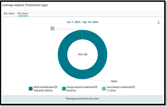The image size is (167, 107).
Task: Click the ASIN modification legend color swatch
Action: pos(31,89)
